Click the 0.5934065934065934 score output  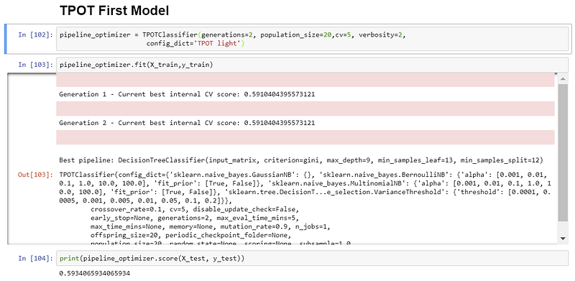pyautogui.click(x=95, y=274)
